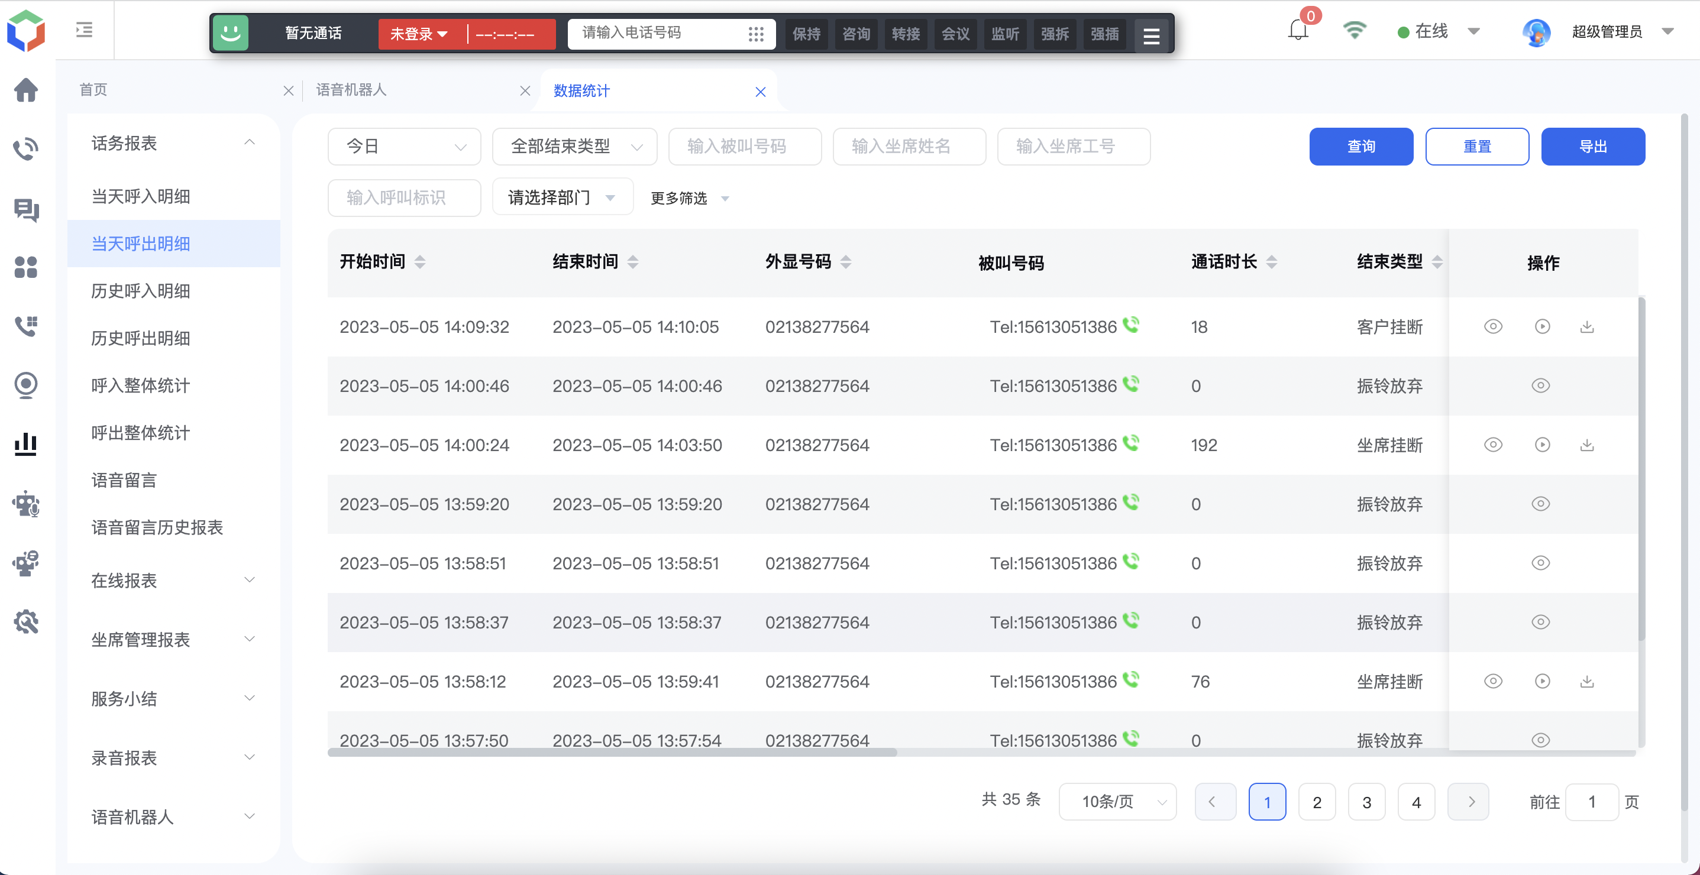Screen dimensions: 1700x875
Task: View details of the 13:58:51 call
Action: (1541, 562)
